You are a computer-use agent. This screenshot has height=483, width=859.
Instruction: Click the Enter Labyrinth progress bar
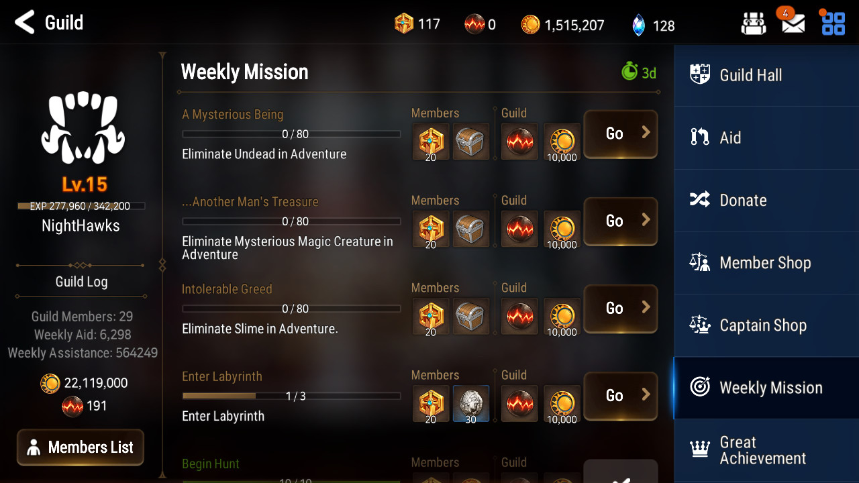coord(291,396)
